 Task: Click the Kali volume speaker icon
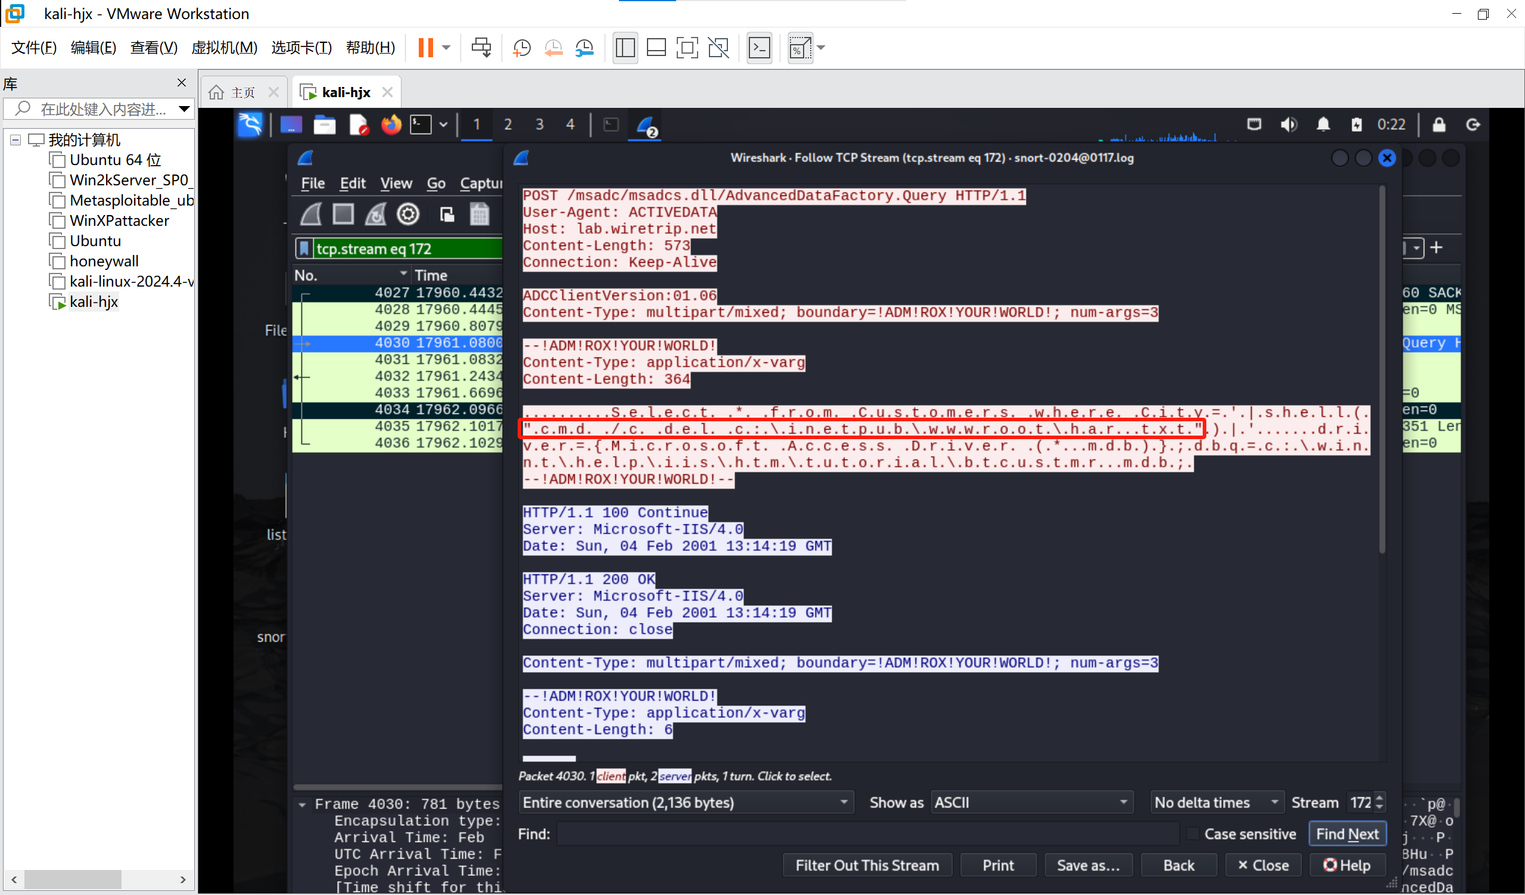point(1289,125)
